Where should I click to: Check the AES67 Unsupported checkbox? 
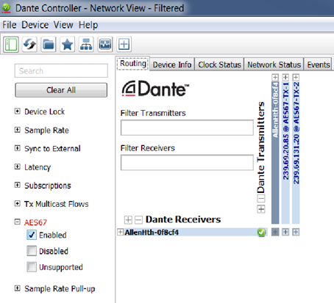[x=32, y=267]
